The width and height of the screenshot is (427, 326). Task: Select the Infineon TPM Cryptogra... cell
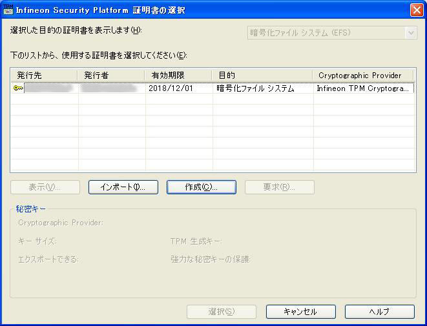[362, 88]
